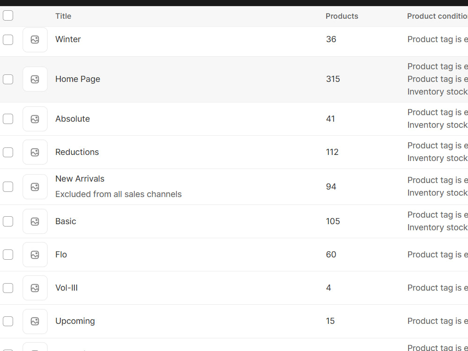
Task: Open the Absolute collection title
Action: 73,119
